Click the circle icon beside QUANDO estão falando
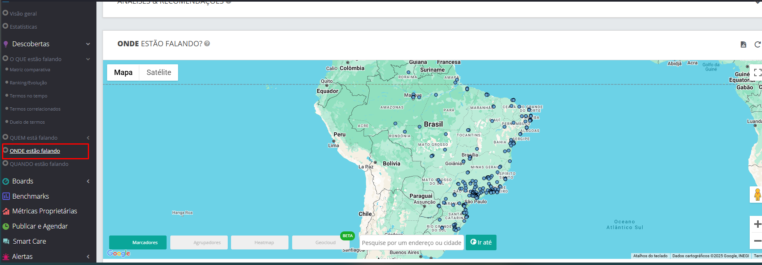Image resolution: width=762 pixels, height=265 pixels. click(x=5, y=163)
